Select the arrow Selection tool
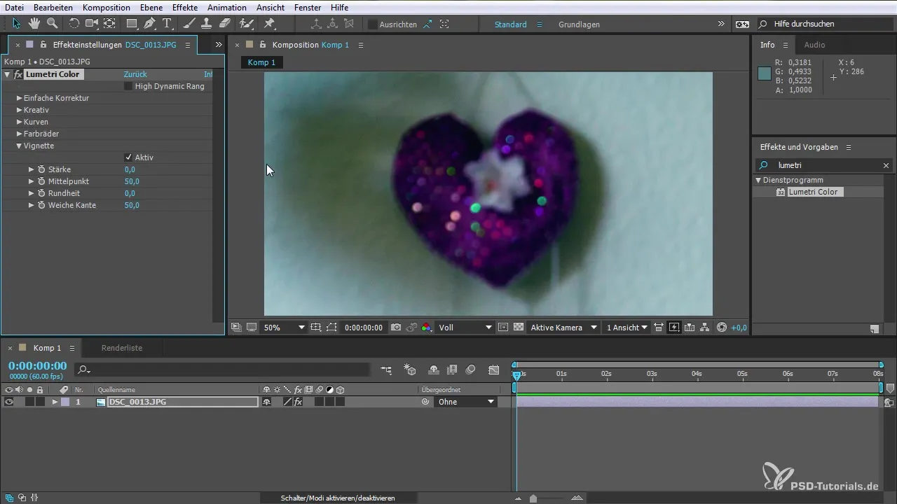 click(x=15, y=24)
